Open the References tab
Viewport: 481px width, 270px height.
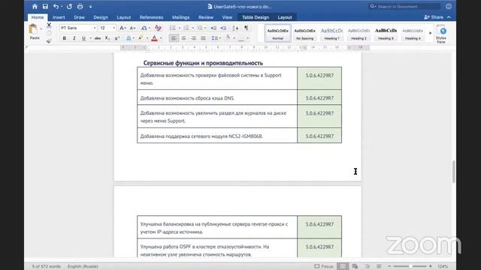[x=151, y=17]
